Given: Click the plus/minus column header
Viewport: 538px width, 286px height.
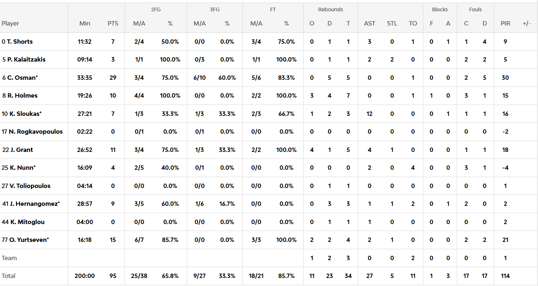Looking at the screenshot, I should [527, 23].
